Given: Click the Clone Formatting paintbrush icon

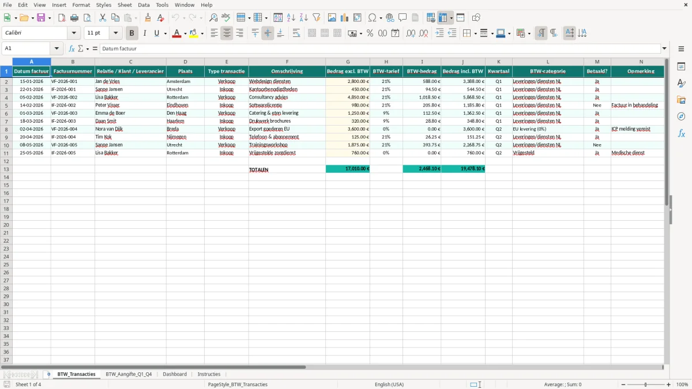Looking at the screenshot, I should pos(148,18).
